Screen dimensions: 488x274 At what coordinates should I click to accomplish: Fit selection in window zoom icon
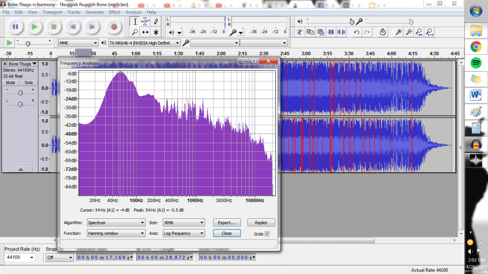pos(419,32)
